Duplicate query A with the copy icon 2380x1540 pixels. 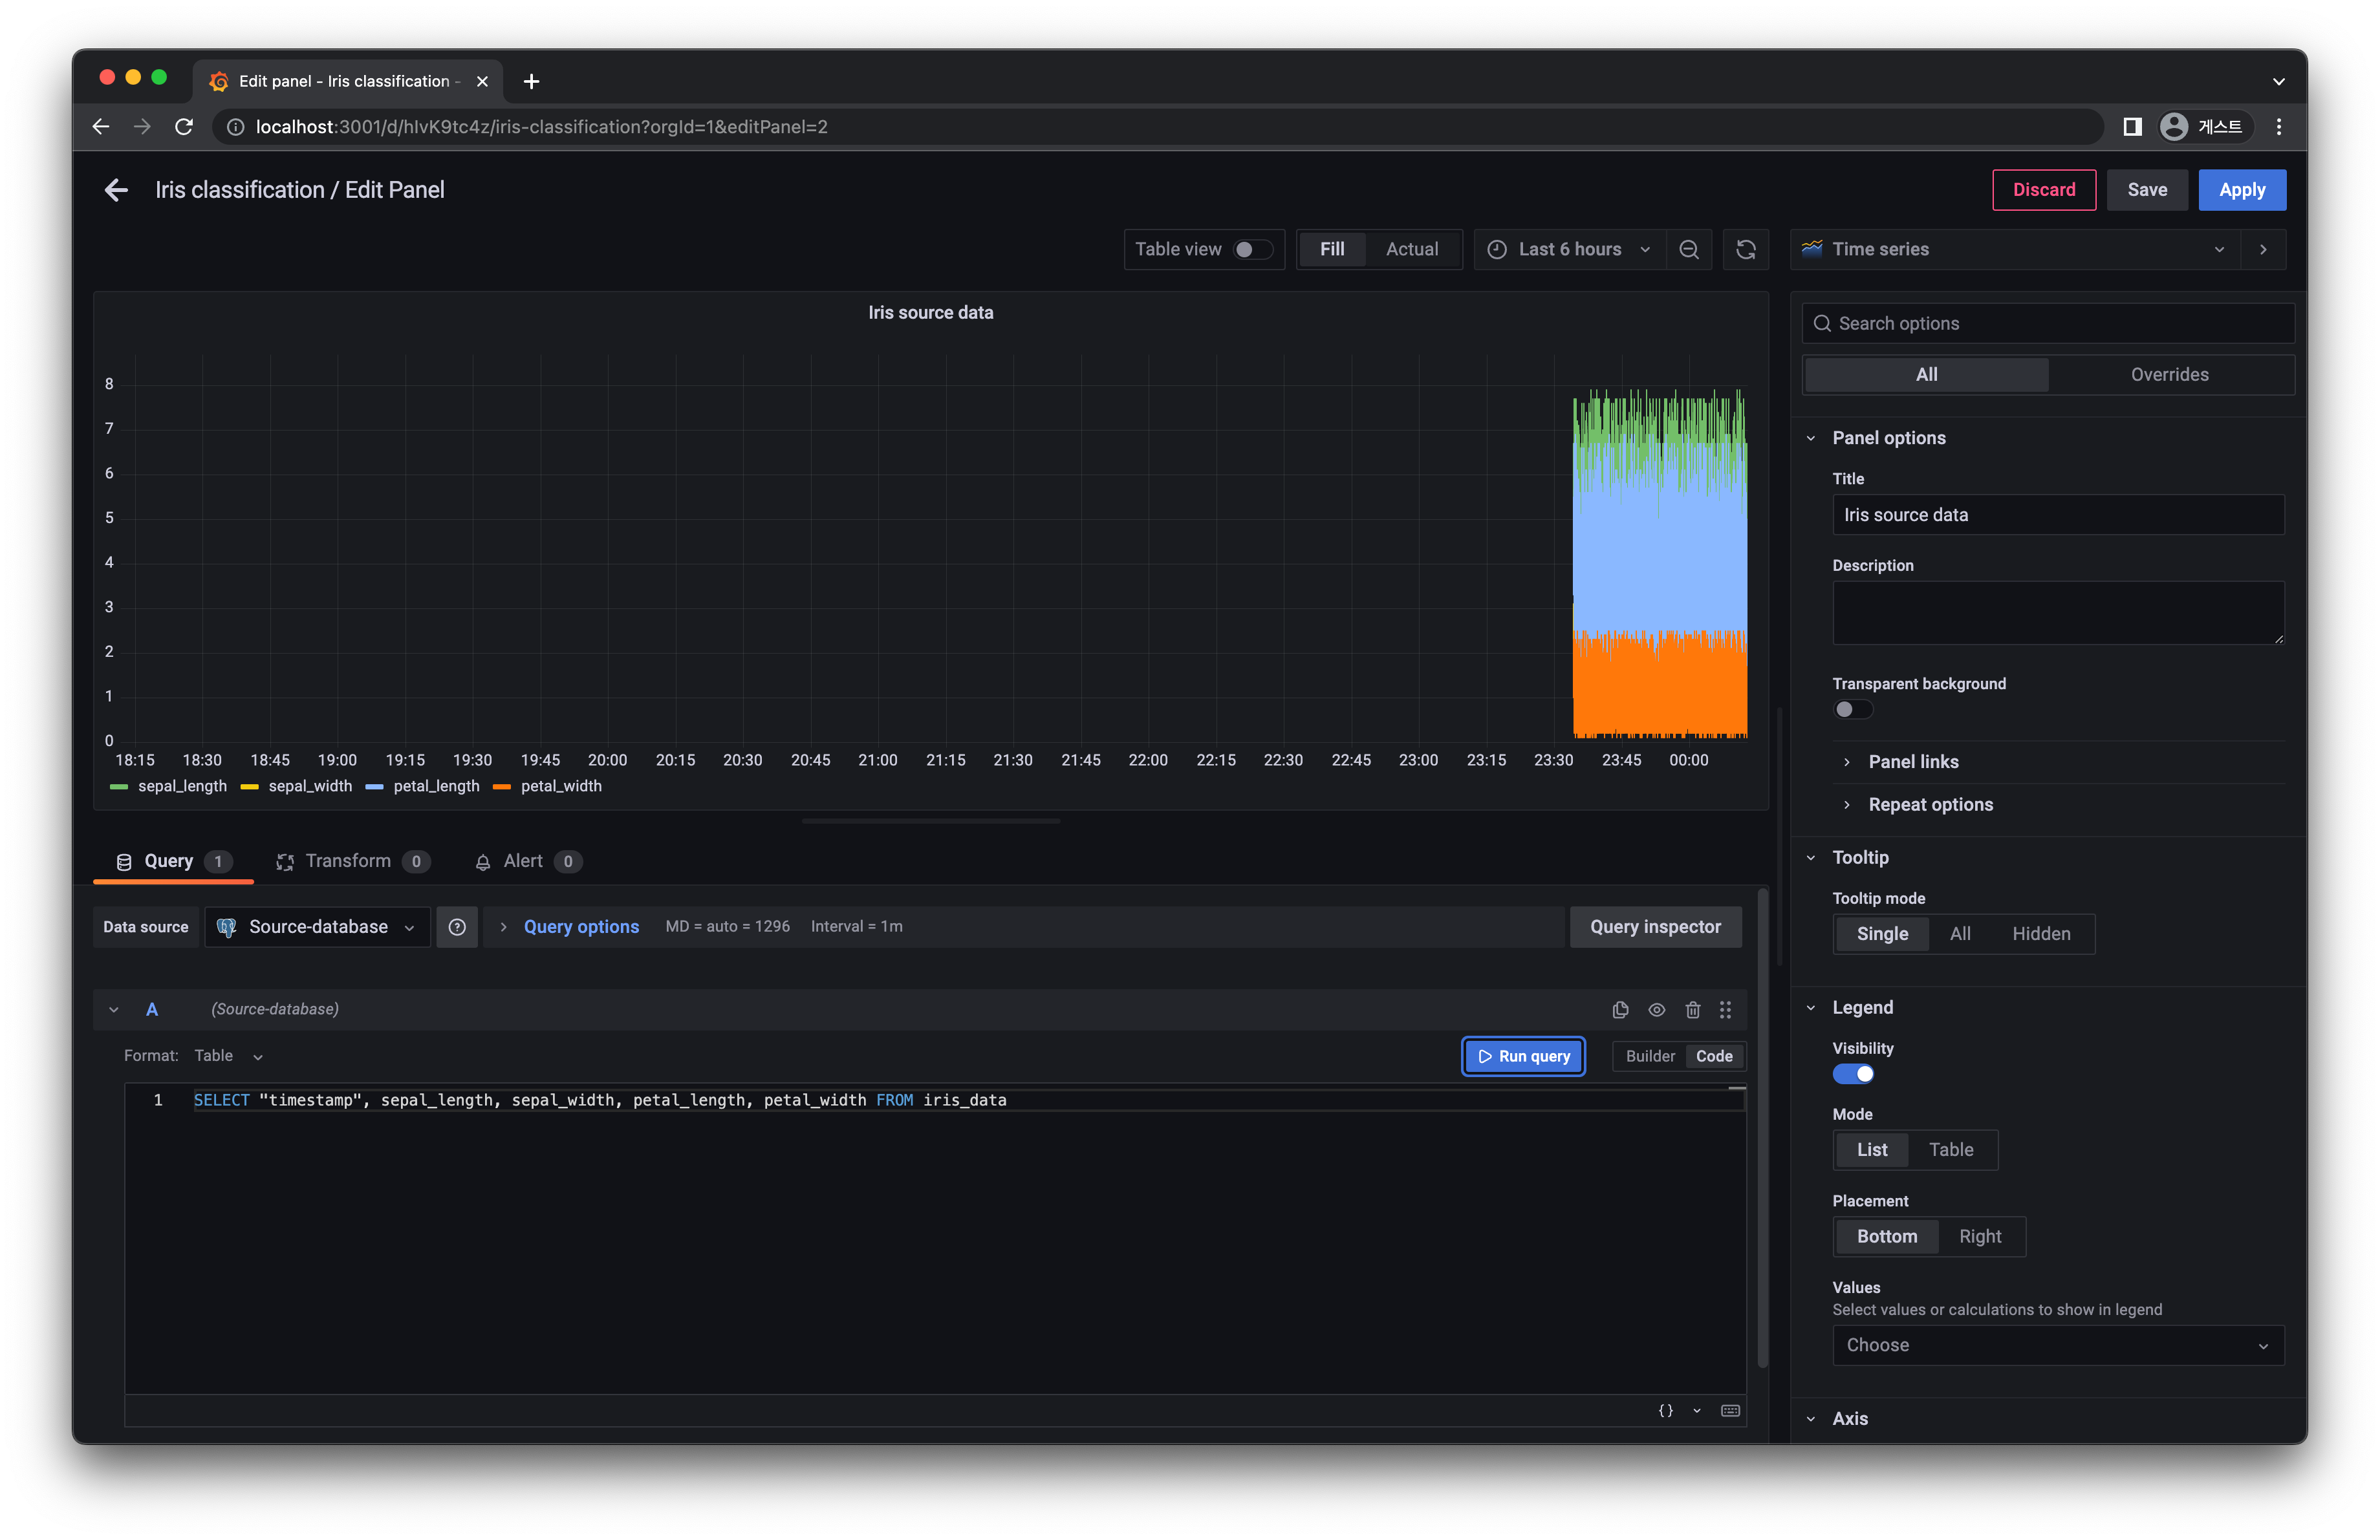point(1620,1011)
